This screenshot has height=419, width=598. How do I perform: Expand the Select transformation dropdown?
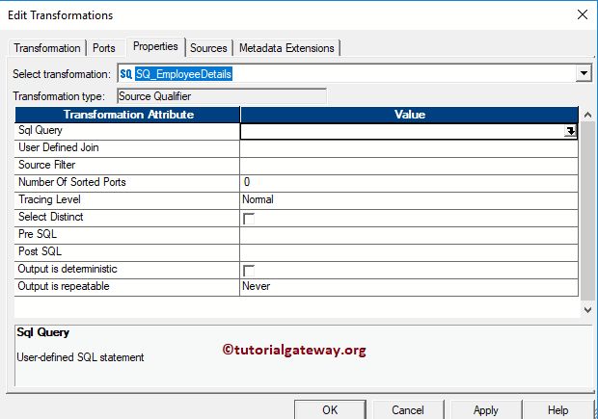(584, 73)
